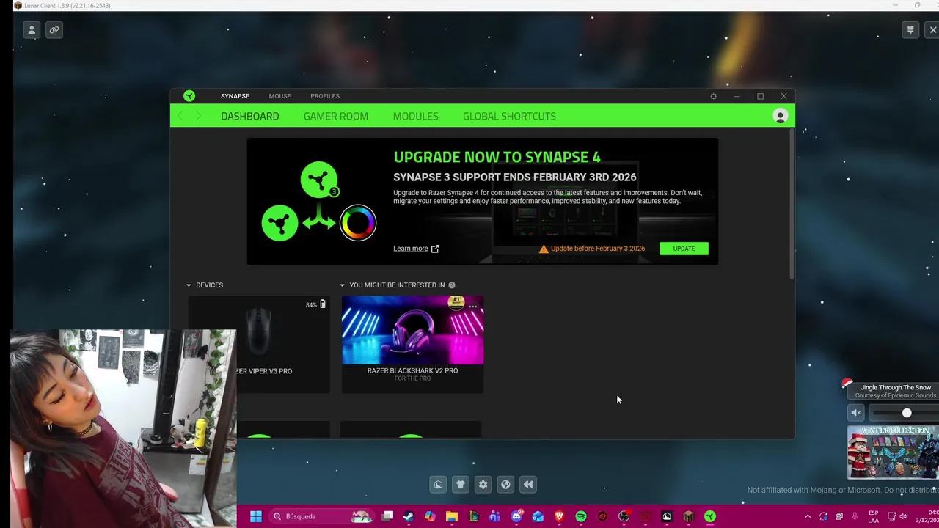The image size is (939, 528).
Task: Open the Modules section
Action: click(x=415, y=116)
